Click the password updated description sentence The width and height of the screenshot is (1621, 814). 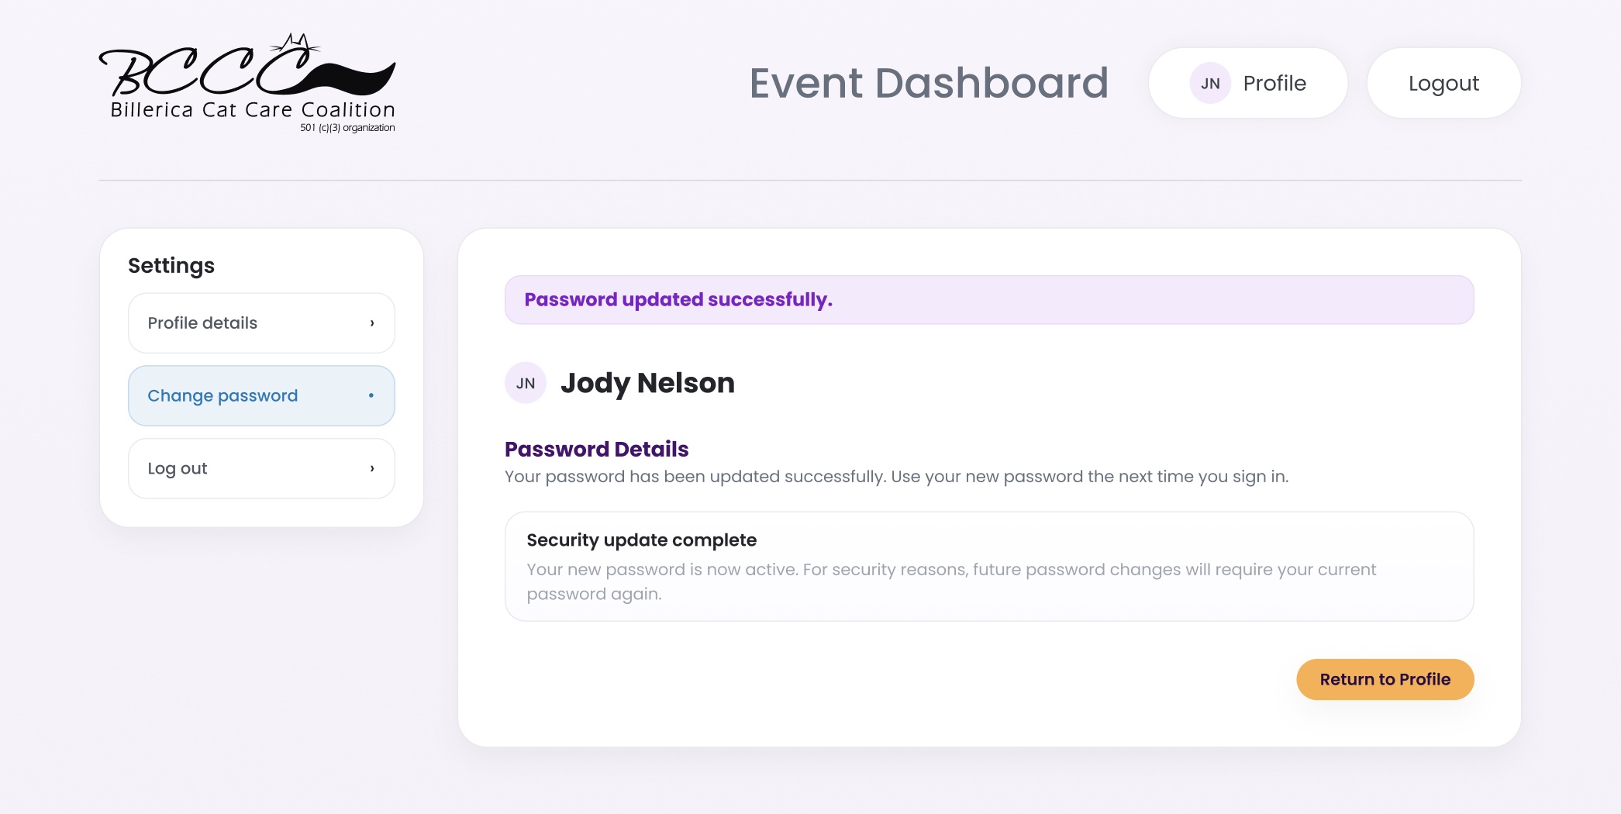(896, 477)
